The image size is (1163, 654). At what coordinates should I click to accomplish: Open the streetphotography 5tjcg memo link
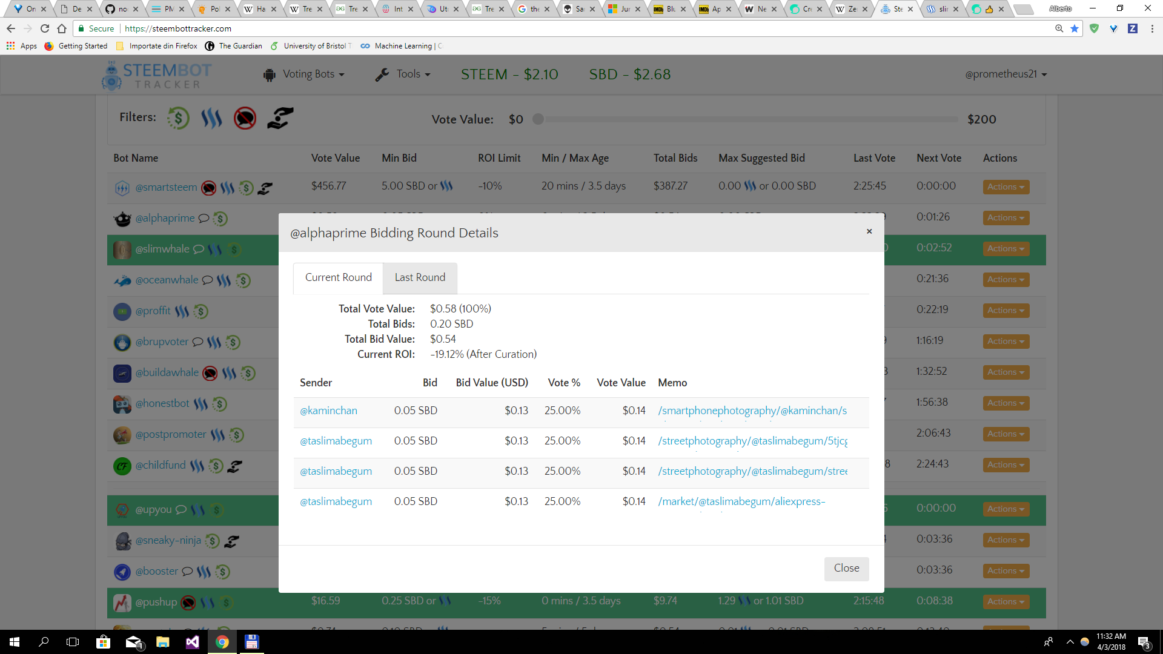(753, 441)
